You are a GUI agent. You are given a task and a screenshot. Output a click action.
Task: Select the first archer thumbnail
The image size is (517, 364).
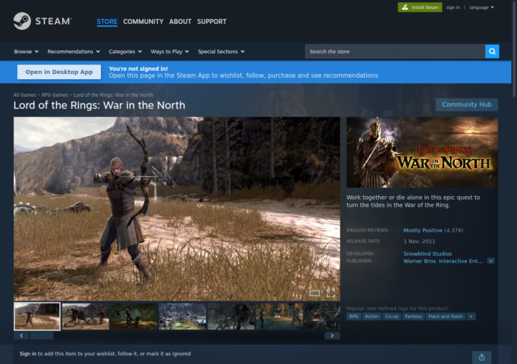pos(37,317)
